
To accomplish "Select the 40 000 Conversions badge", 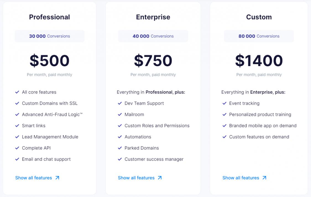I will [x=153, y=36].
